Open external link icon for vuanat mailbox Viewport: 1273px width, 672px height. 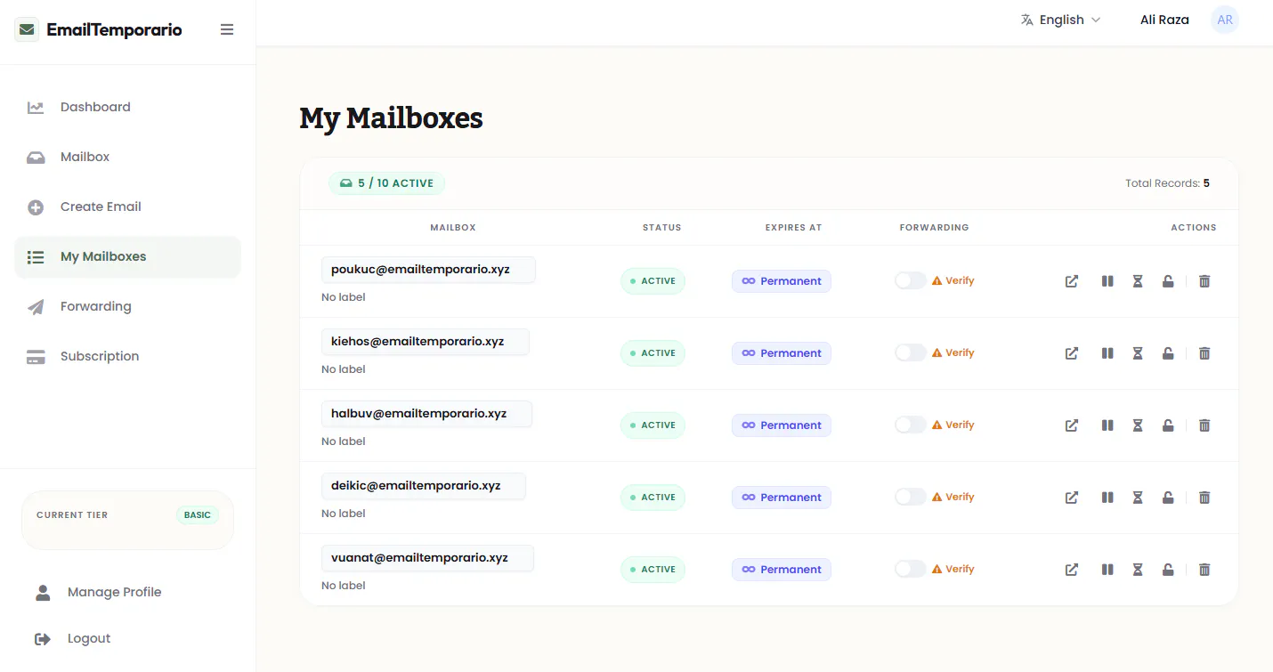1072,570
